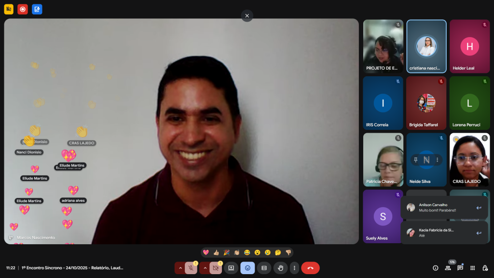This screenshot has height=278, width=494.
Task: Click the red recording indicator icon
Action: [23, 9]
